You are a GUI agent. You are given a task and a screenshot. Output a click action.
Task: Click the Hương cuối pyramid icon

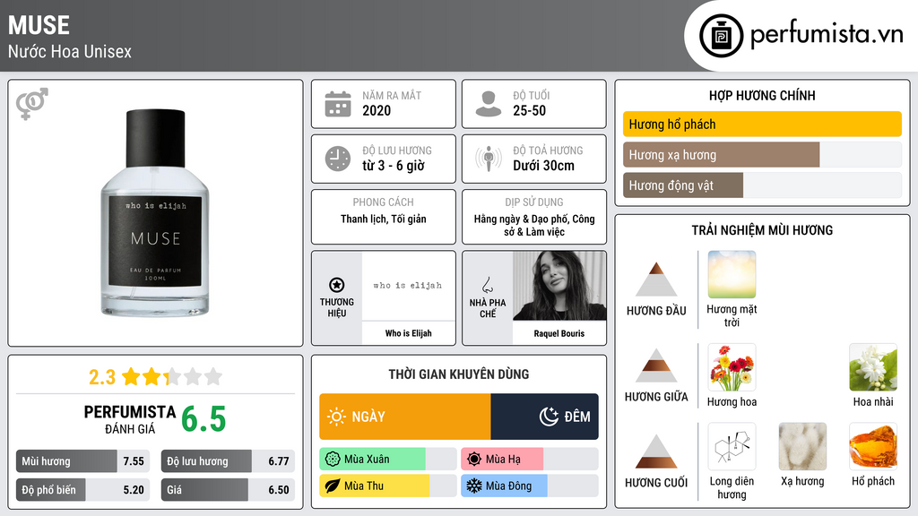(656, 451)
